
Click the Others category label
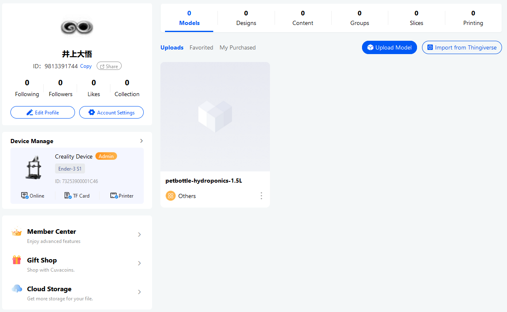[187, 196]
